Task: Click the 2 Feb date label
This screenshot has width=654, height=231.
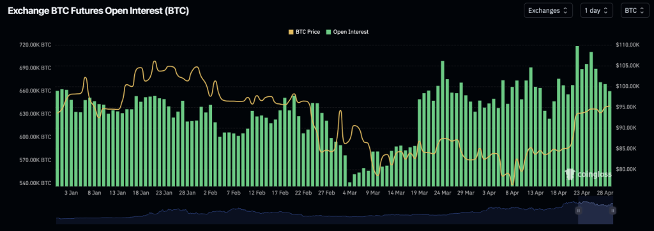Action: pos(210,193)
